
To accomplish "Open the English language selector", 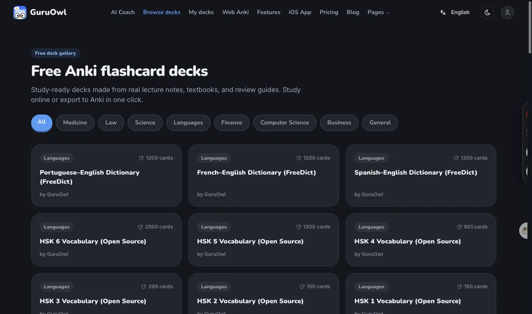I will (x=460, y=12).
